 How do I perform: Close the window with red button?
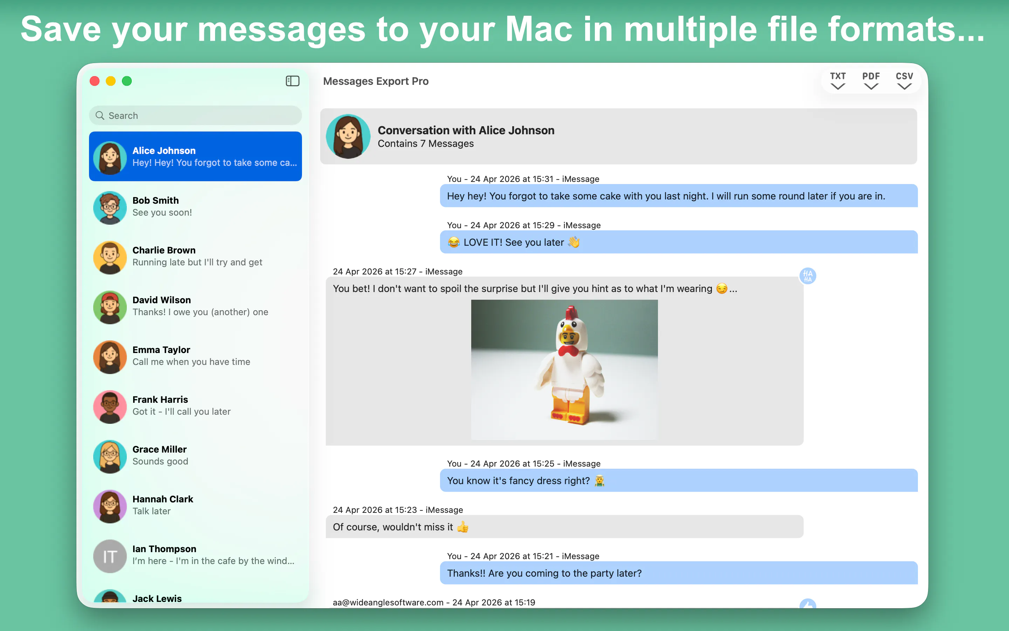coord(95,81)
